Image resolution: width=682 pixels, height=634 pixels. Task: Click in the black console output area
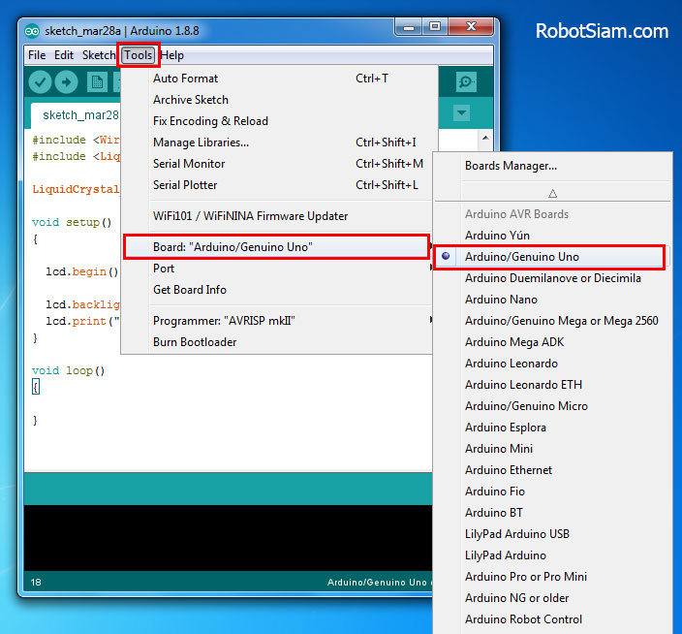tap(228, 538)
